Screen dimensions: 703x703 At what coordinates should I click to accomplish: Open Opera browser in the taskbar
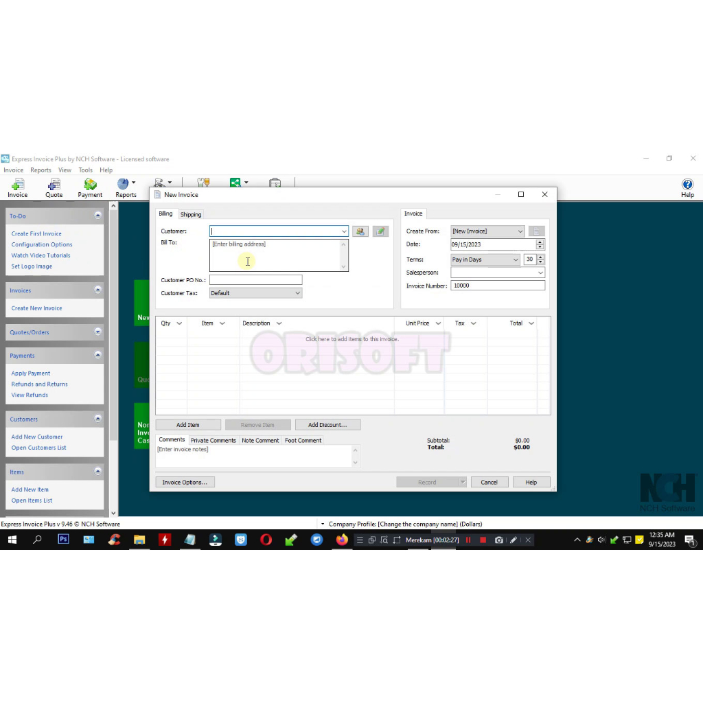click(x=266, y=540)
